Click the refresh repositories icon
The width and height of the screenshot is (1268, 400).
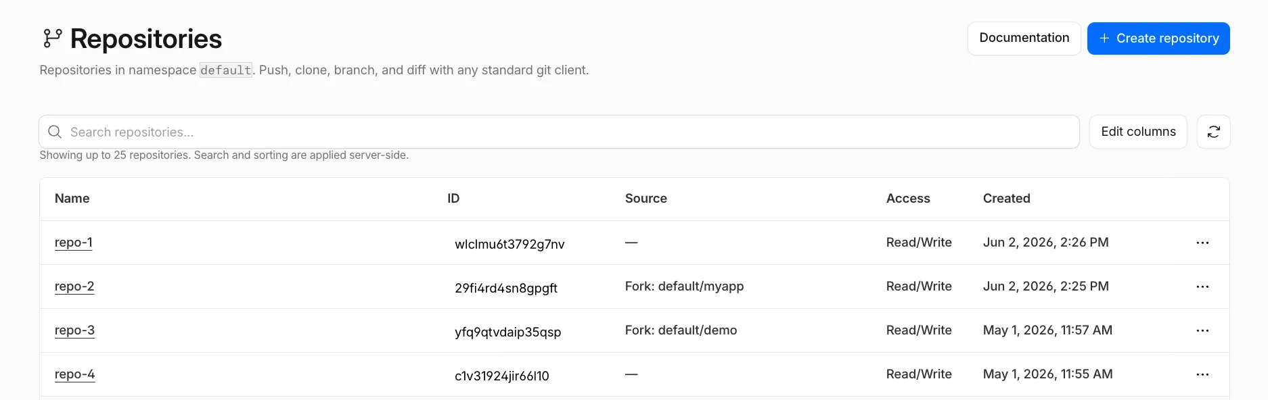pos(1213,132)
